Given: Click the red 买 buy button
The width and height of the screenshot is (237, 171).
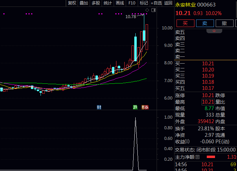Looking at the screenshot, I should (185, 23).
